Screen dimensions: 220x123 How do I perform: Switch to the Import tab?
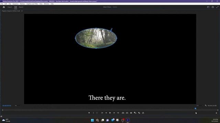pyautogui.click(x=10, y=7)
